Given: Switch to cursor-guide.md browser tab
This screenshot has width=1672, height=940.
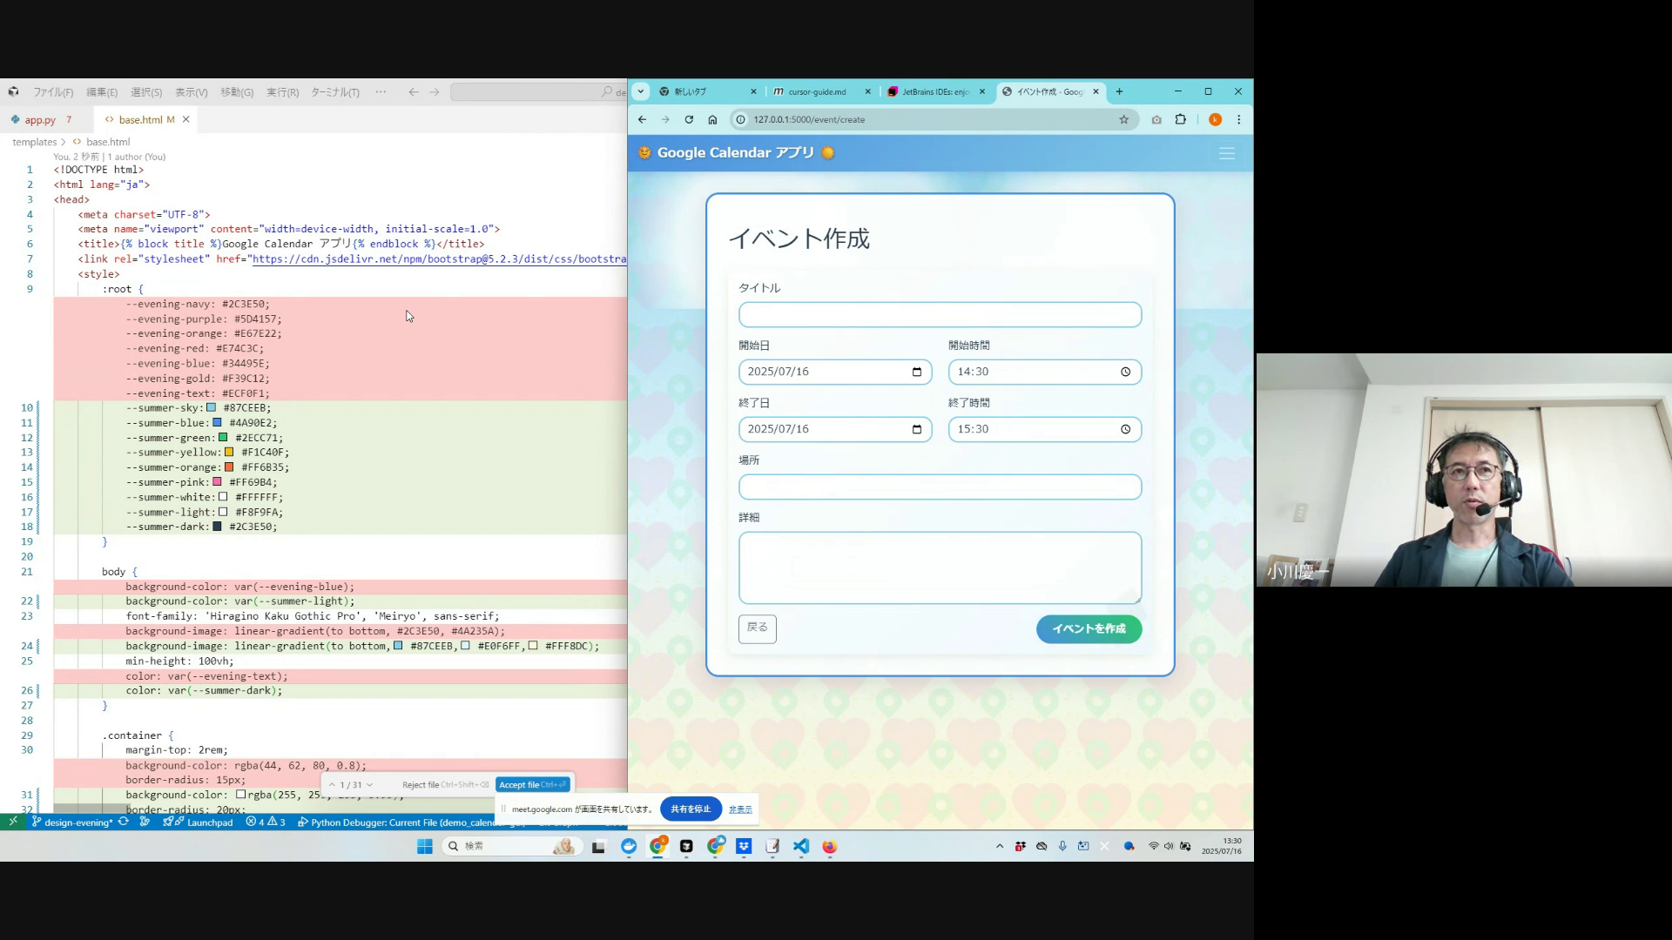Looking at the screenshot, I should 817,91.
